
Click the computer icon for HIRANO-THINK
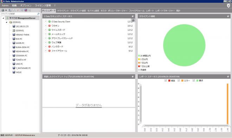pos(14,35)
